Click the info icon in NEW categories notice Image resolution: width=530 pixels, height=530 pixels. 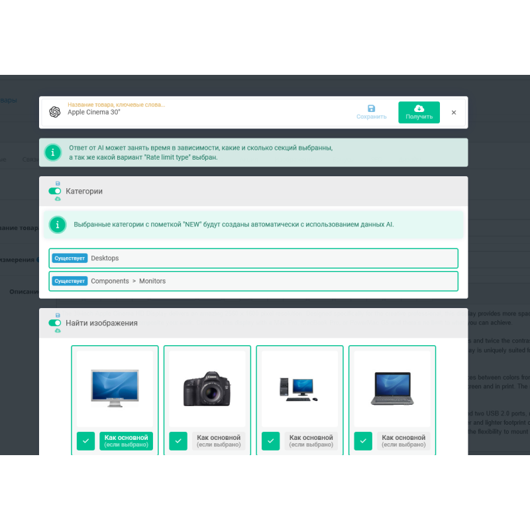(x=58, y=224)
